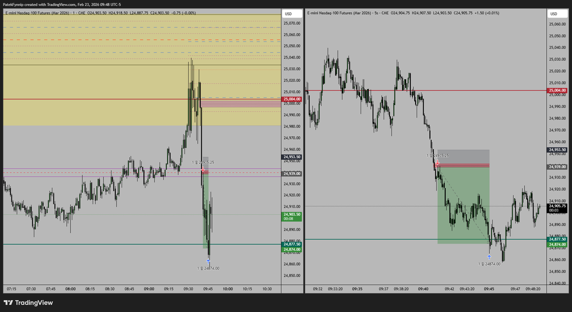Click the 09:45 label on the right time axis
This screenshot has width=572, height=312.
(x=490, y=289)
